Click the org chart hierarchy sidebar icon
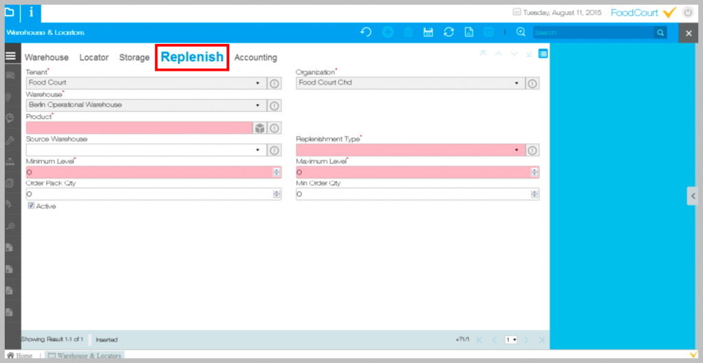Screen dimensions: 703x363 click(10, 162)
